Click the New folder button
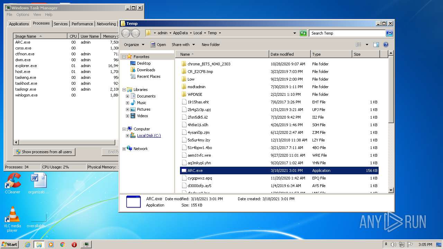 point(211,45)
